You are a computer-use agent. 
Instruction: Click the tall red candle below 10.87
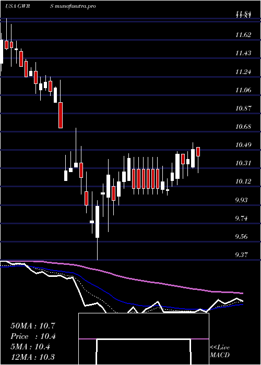[61, 115]
